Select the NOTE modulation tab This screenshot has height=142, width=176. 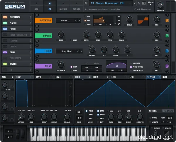click(x=168, y=77)
